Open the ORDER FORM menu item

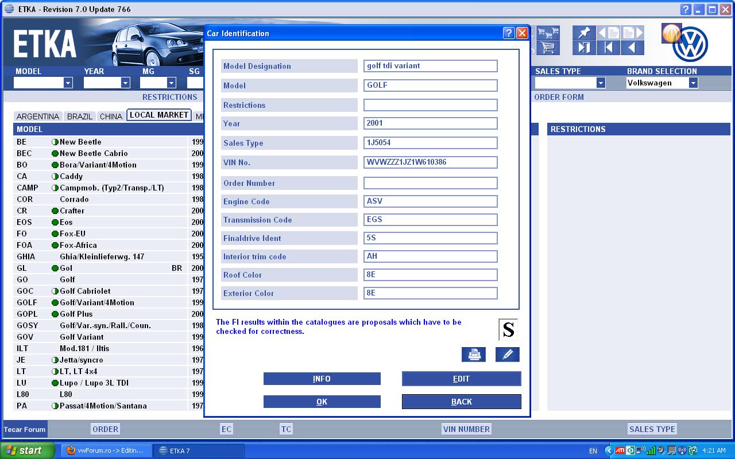559,97
